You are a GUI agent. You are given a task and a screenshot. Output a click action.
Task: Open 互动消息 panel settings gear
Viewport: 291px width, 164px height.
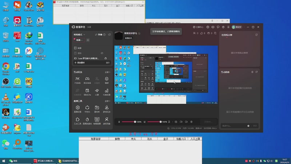(252, 72)
